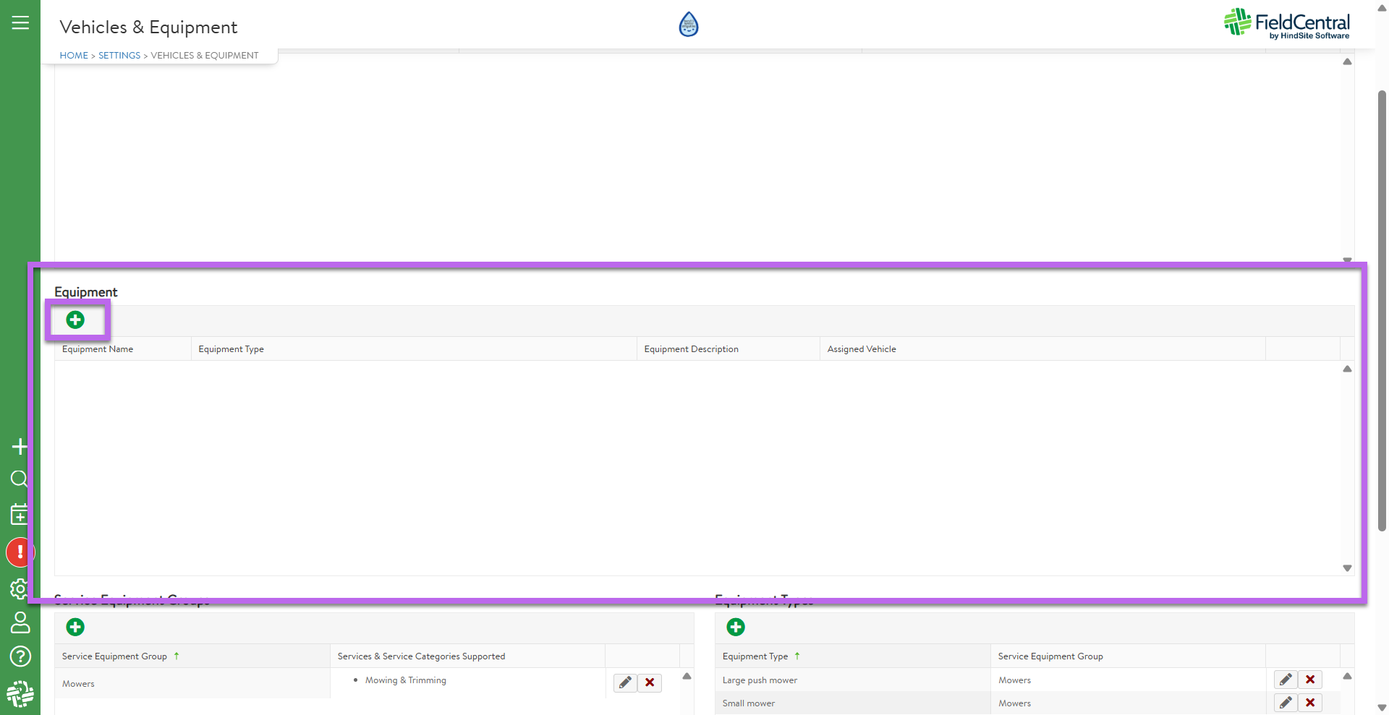
Task: Add a new Service Equipment Group
Action: click(75, 628)
